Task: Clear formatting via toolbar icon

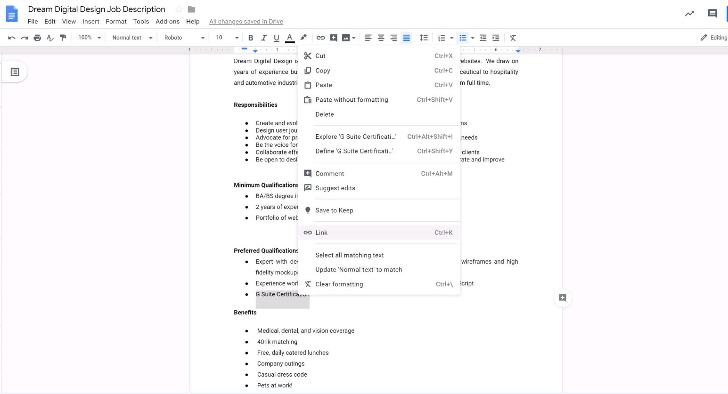Action: 513,38
